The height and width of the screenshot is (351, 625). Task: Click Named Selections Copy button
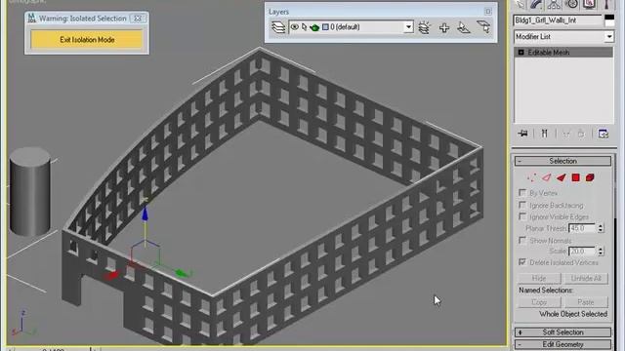coord(539,302)
